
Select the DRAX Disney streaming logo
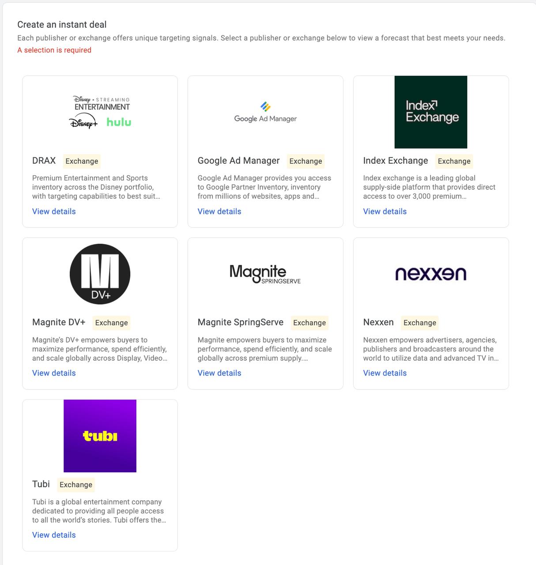click(x=100, y=112)
